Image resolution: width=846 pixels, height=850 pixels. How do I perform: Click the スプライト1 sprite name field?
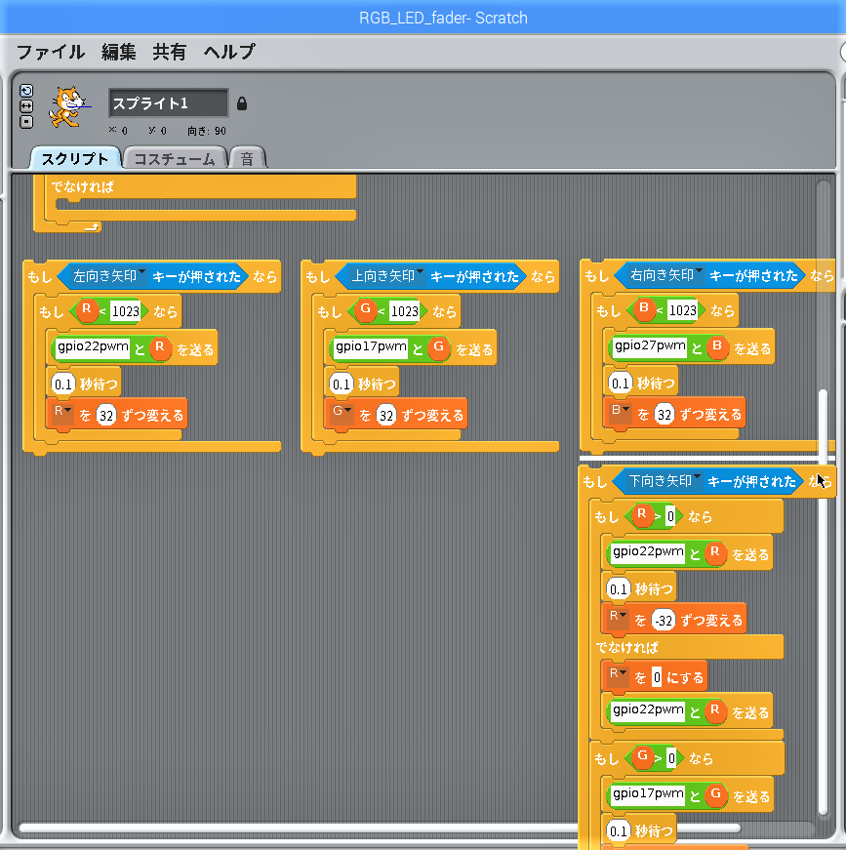[168, 103]
